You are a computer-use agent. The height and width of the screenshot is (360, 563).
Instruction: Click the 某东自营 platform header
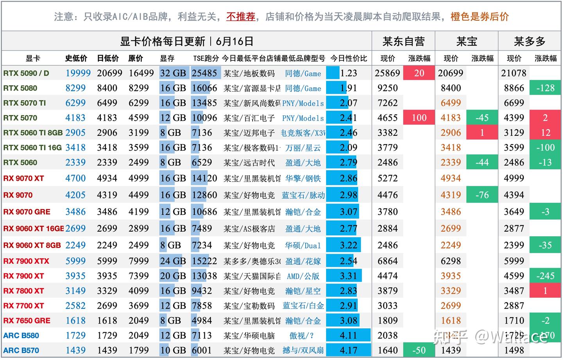(x=403, y=41)
